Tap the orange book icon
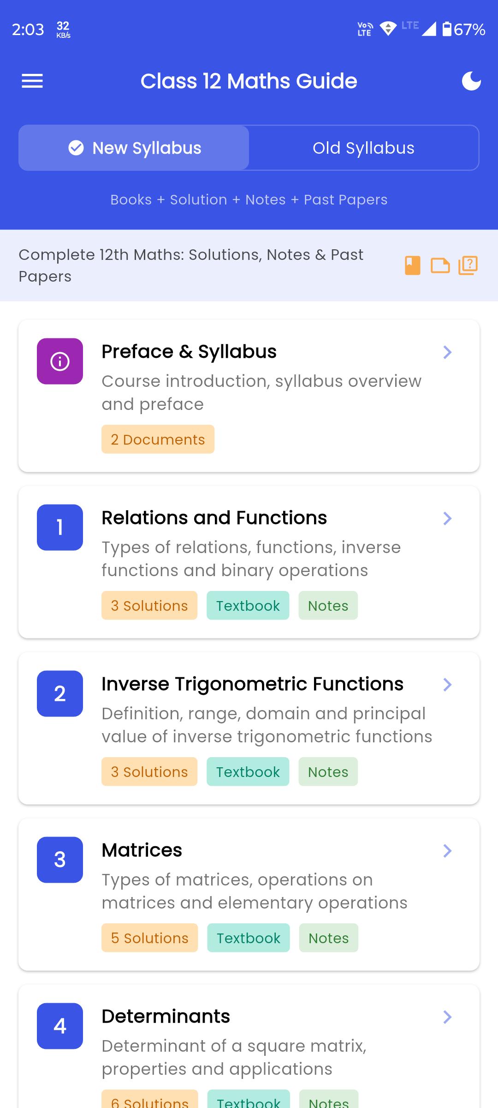Image resolution: width=498 pixels, height=1108 pixels. pos(412,265)
